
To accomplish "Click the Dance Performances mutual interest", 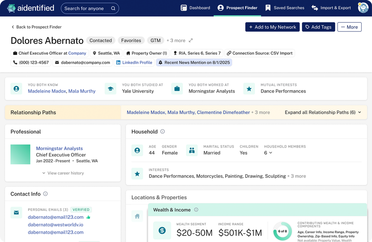I will tap(283, 91).
